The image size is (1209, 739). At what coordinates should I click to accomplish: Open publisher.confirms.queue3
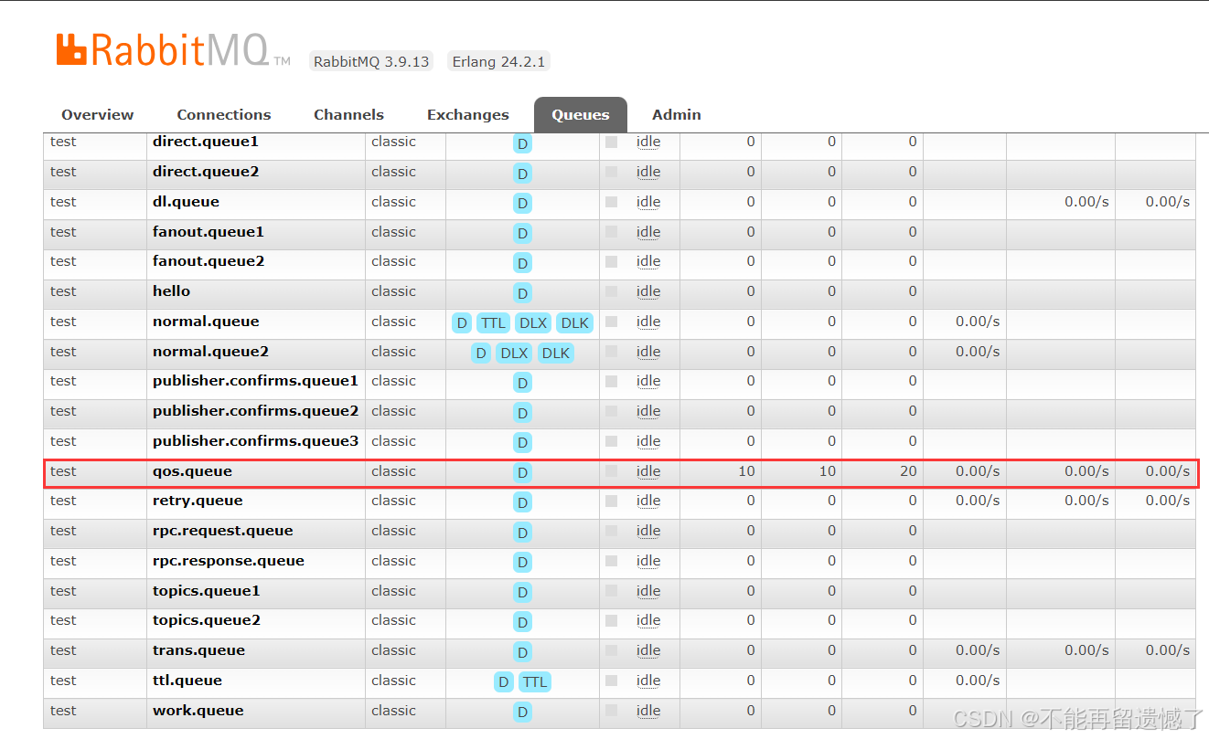tap(255, 441)
